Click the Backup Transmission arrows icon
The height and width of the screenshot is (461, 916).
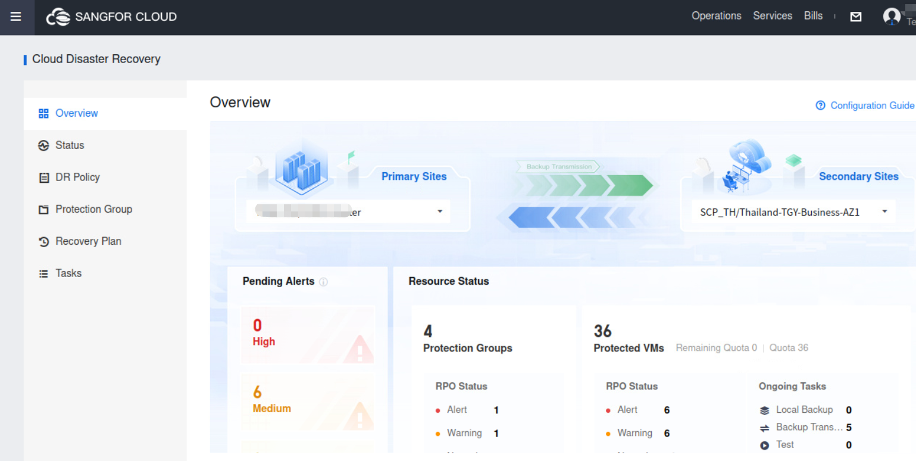coord(765,428)
